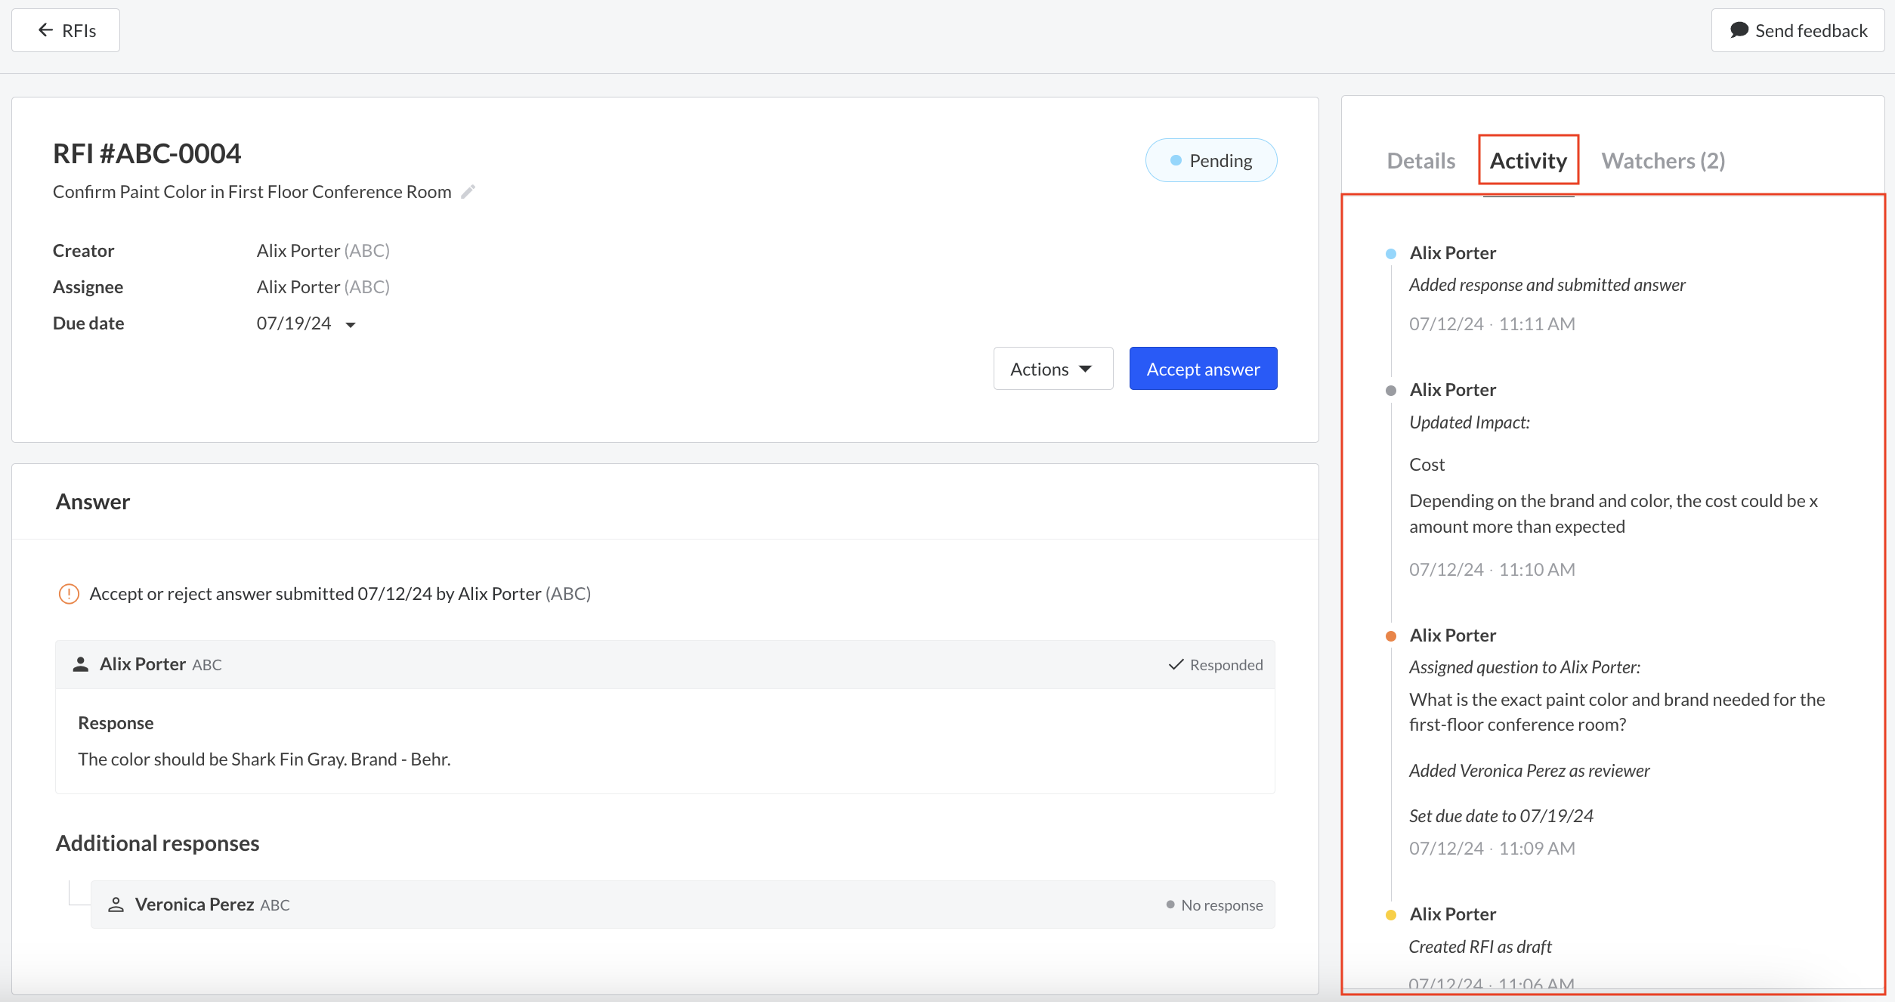The height and width of the screenshot is (1002, 1895).
Task: Click the speech bubble feedback icon
Action: (x=1739, y=30)
